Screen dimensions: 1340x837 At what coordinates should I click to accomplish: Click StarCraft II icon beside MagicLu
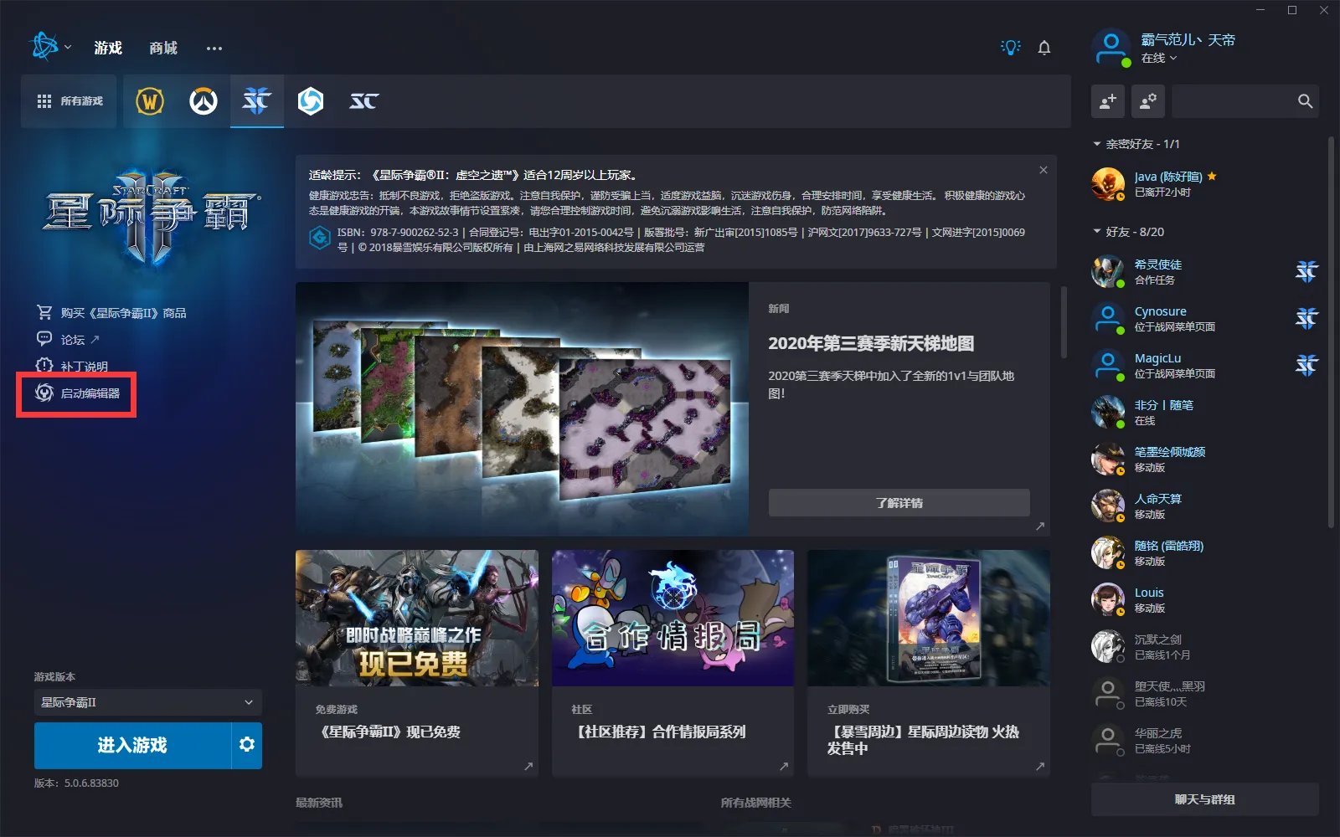pos(1306,365)
